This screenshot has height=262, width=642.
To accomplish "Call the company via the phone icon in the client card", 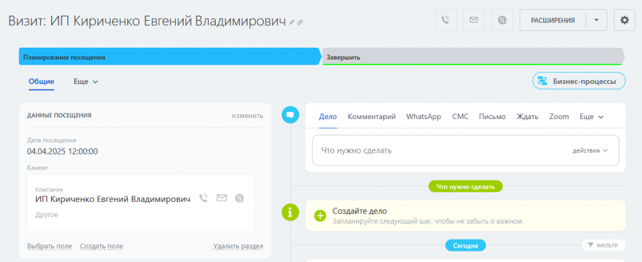I will [x=204, y=198].
